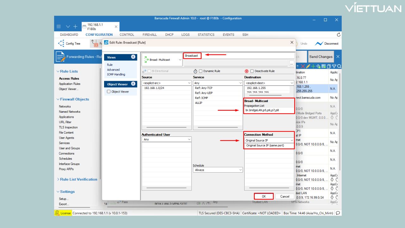Image resolution: width=405 pixels, height=228 pixels.
Task: Click the Disconnect icon in toolbar
Action: (319, 44)
